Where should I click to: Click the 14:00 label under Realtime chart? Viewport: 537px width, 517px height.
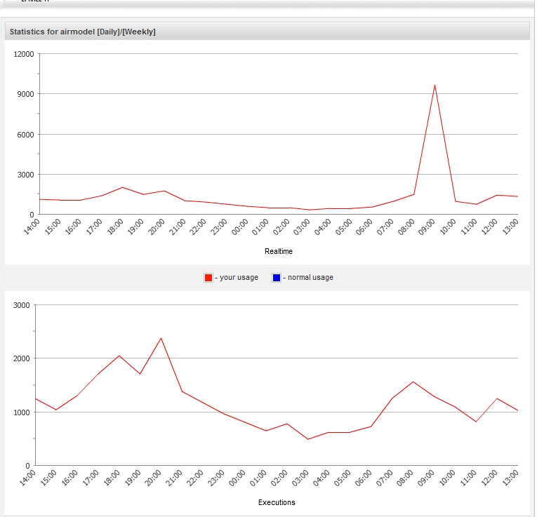[32, 227]
